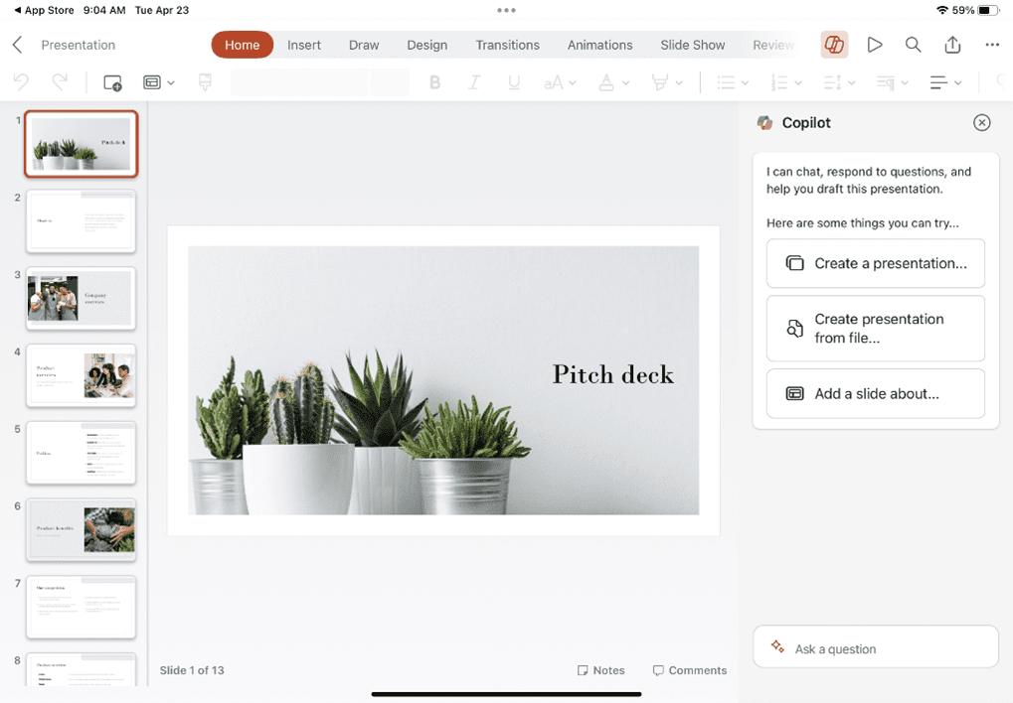Open Search with the magnifier icon
This screenshot has height=703, width=1013.
913,45
